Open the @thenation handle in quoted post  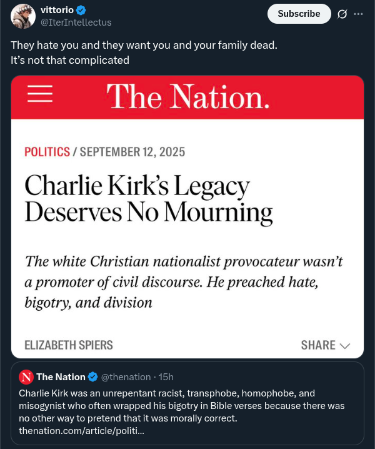(x=126, y=377)
